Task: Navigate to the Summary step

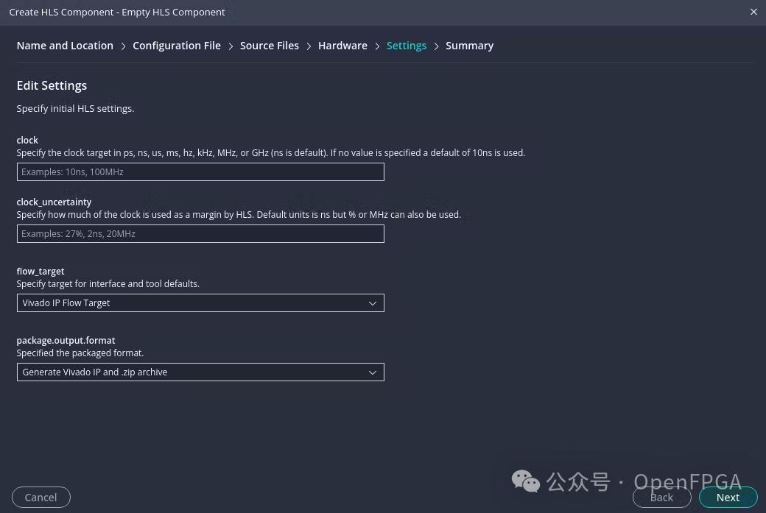Action: coord(469,46)
